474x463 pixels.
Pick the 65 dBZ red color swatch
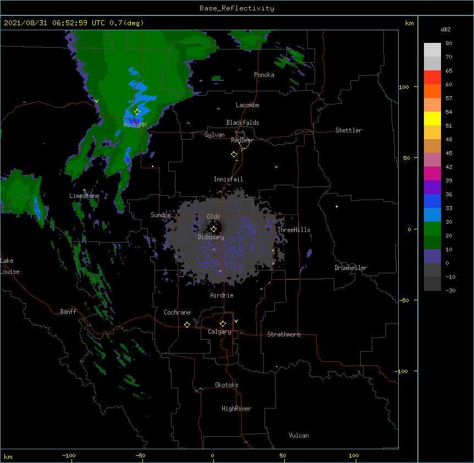pos(432,77)
